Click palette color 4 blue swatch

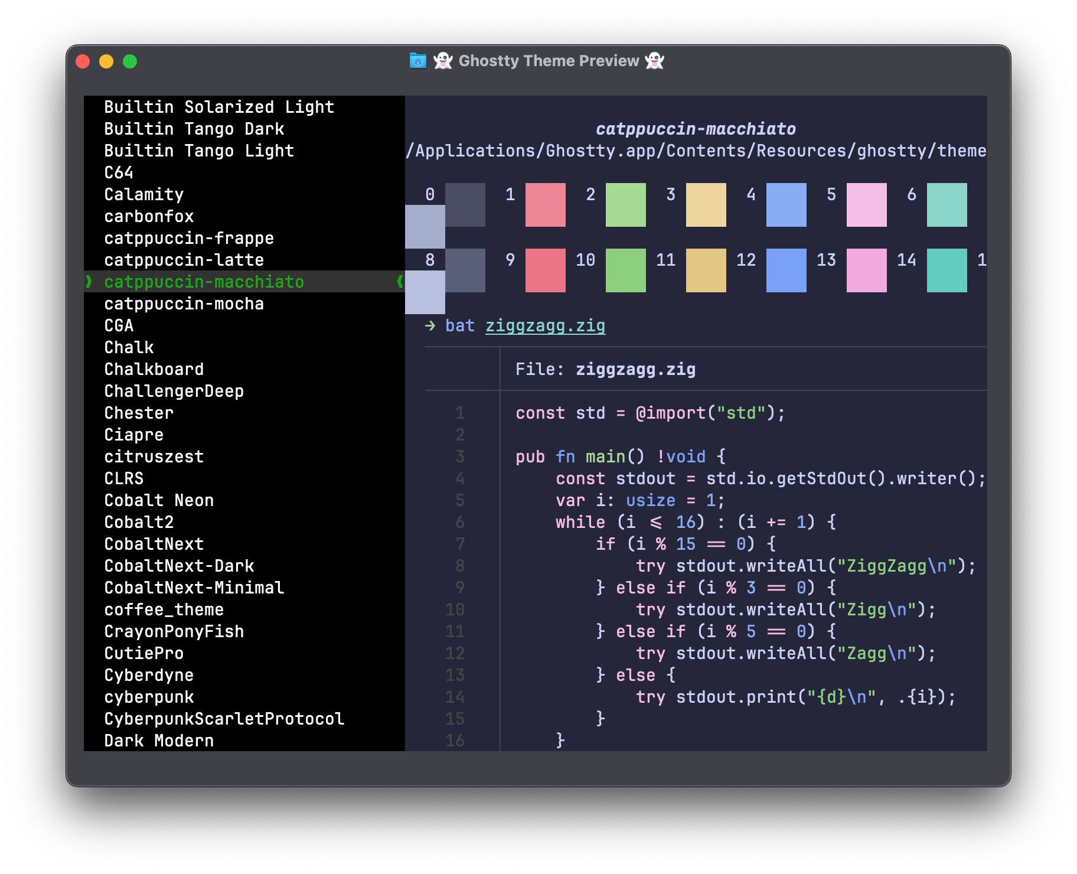pyautogui.click(x=786, y=205)
